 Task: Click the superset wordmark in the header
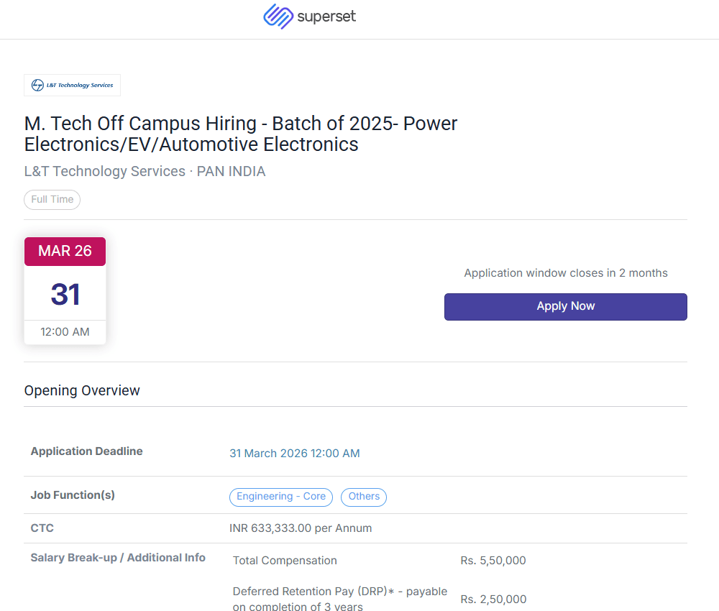click(326, 17)
